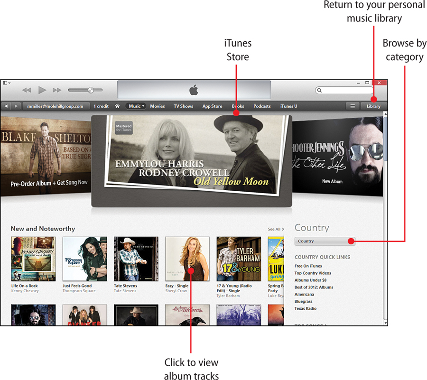Click in the search field

[x=344, y=90]
